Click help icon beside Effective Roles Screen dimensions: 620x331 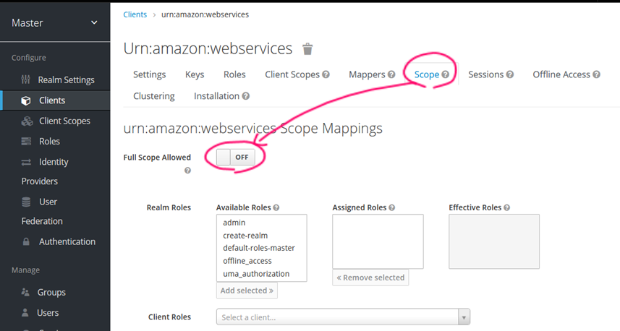point(507,207)
